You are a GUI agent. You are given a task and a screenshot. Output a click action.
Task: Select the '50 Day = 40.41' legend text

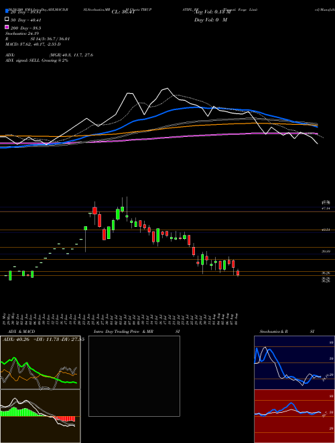26,20
